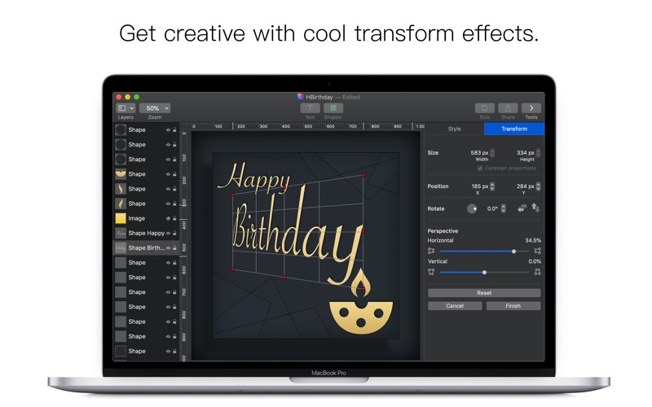Toggle the Tools panel arrow button

click(531, 108)
